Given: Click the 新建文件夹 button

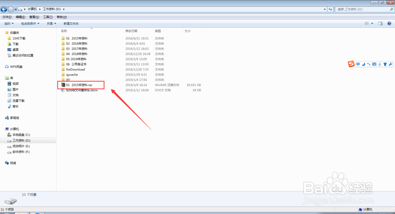Looking at the screenshot, I should click(x=71, y=24).
